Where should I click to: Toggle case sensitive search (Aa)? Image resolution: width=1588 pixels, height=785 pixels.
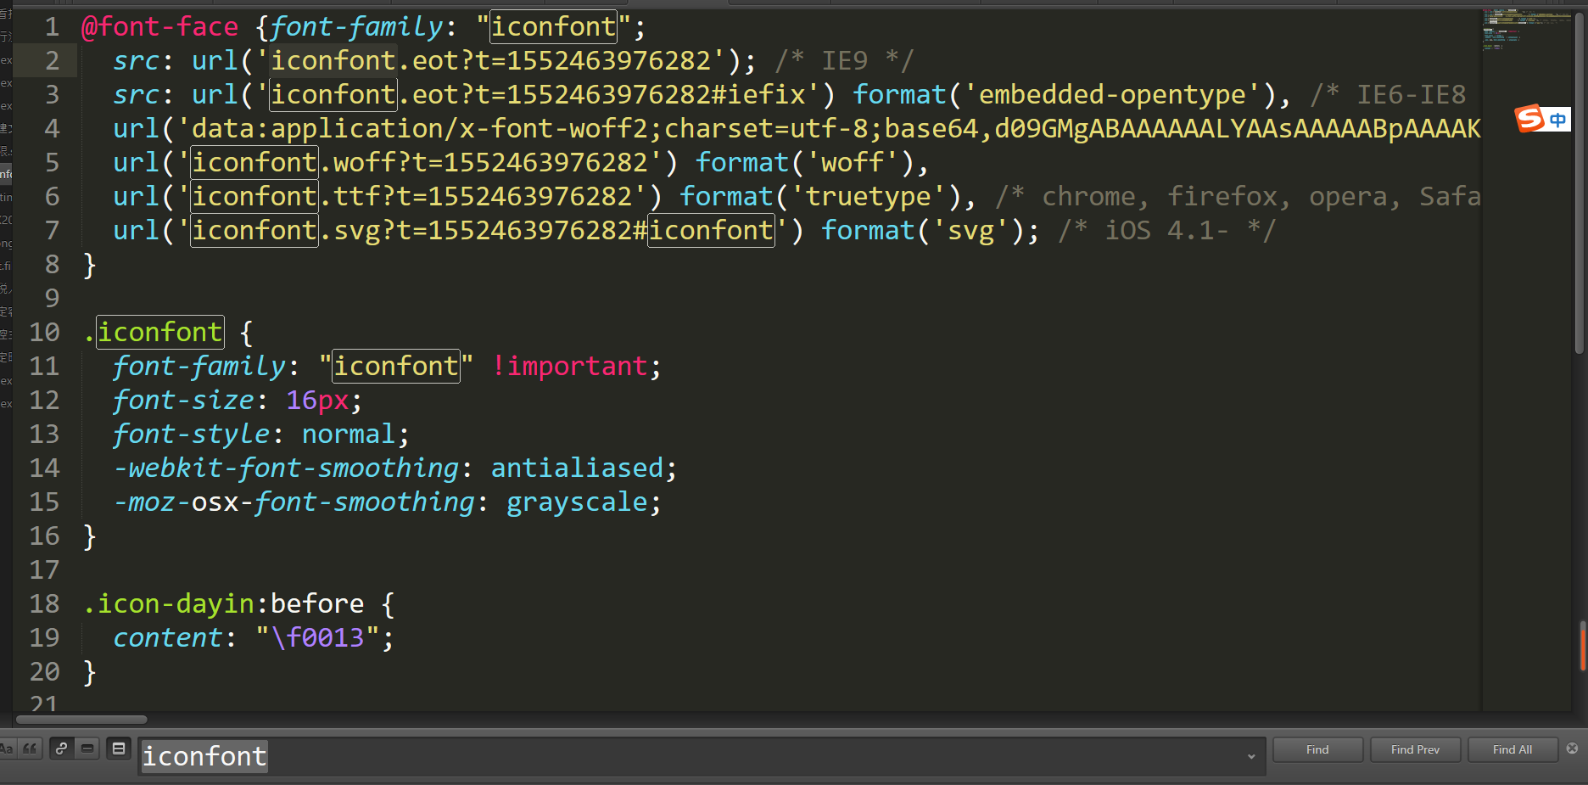click(6, 749)
